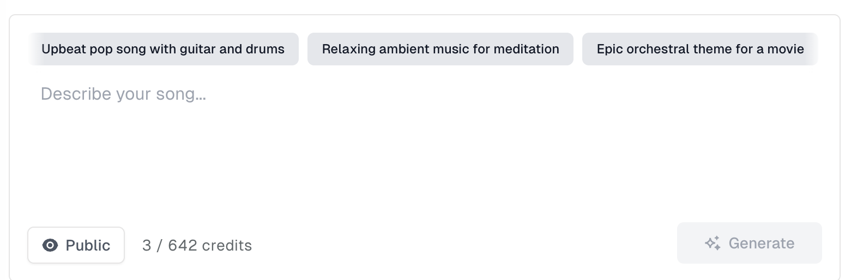The height and width of the screenshot is (280, 845).
Task: Click the "Public" text label
Action: click(88, 245)
